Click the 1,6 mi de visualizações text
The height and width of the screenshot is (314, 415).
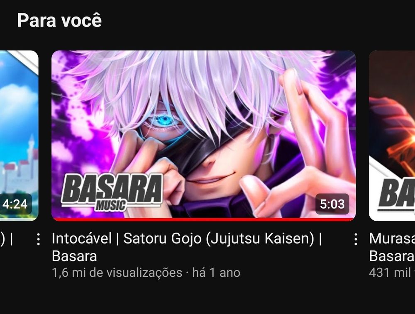pyautogui.click(x=117, y=273)
